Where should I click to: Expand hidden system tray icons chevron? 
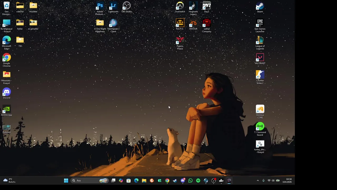[258, 180]
